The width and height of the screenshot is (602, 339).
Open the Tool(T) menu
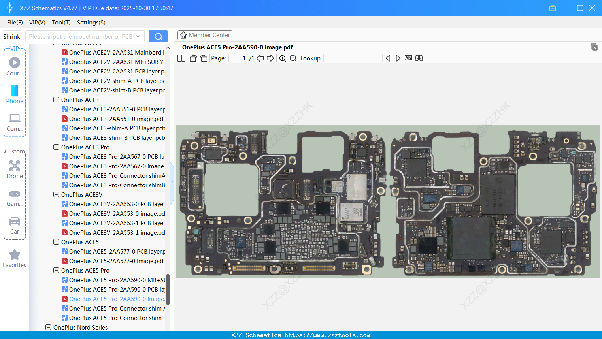tap(61, 23)
